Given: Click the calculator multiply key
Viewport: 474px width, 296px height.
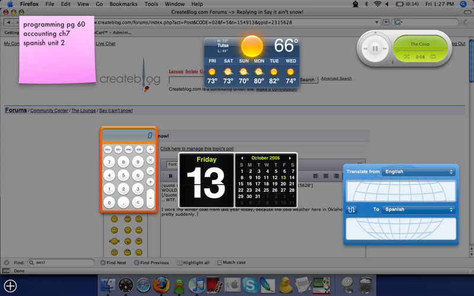Looking at the screenshot, I should tap(150, 160).
